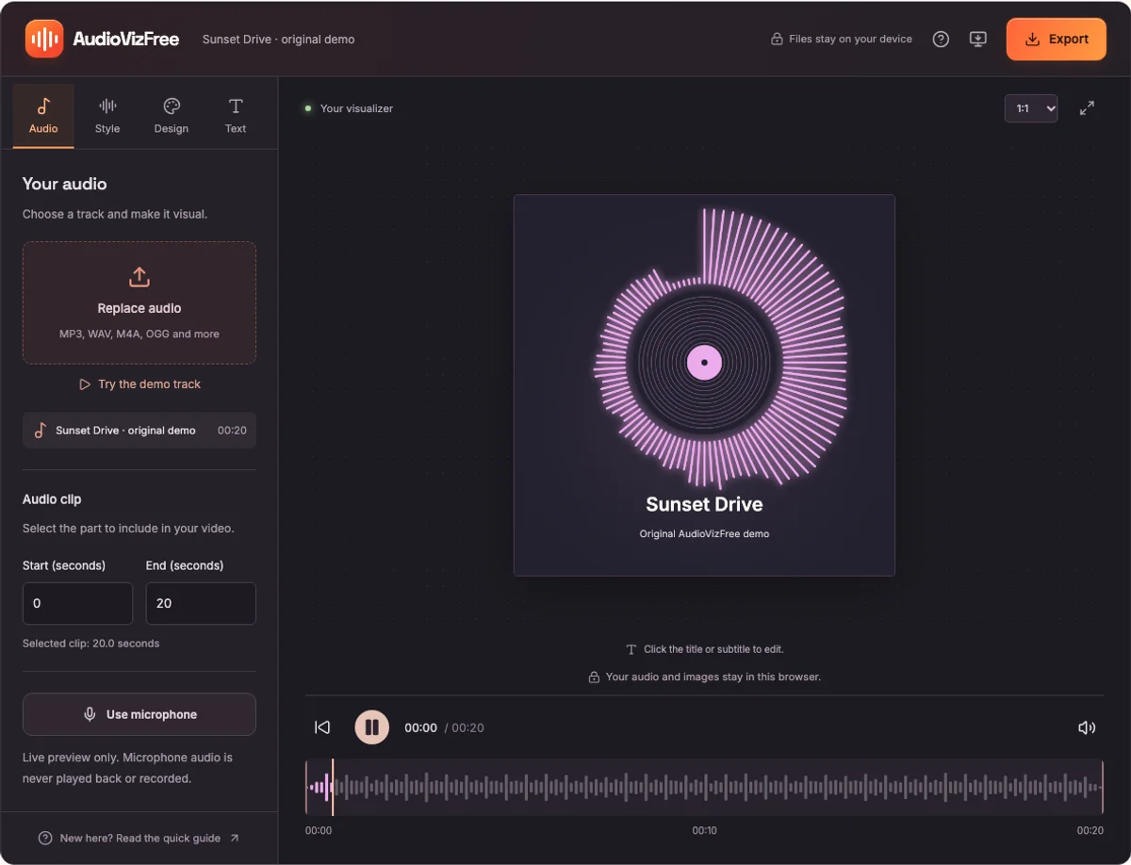The width and height of the screenshot is (1131, 865).
Task: Click the external arrow icon beside quick guide
Action: tap(235, 838)
